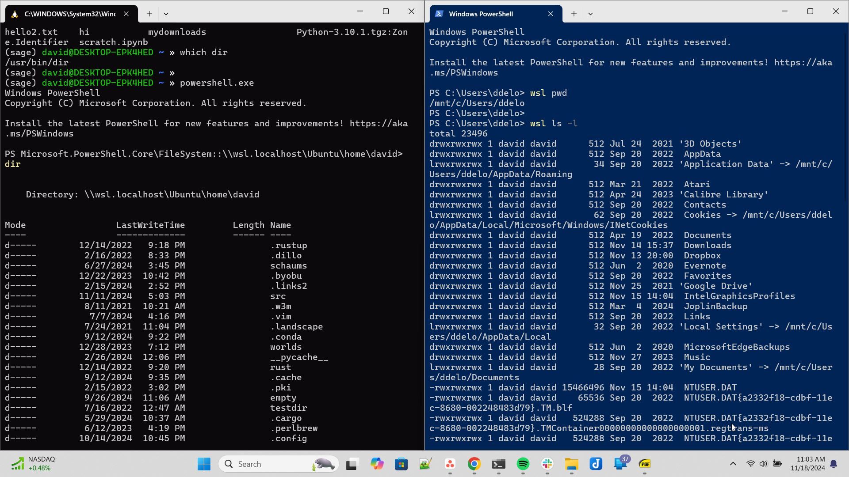Open the Windows Terminal taskbar icon
Viewport: 849px width, 477px height.
coord(499,464)
